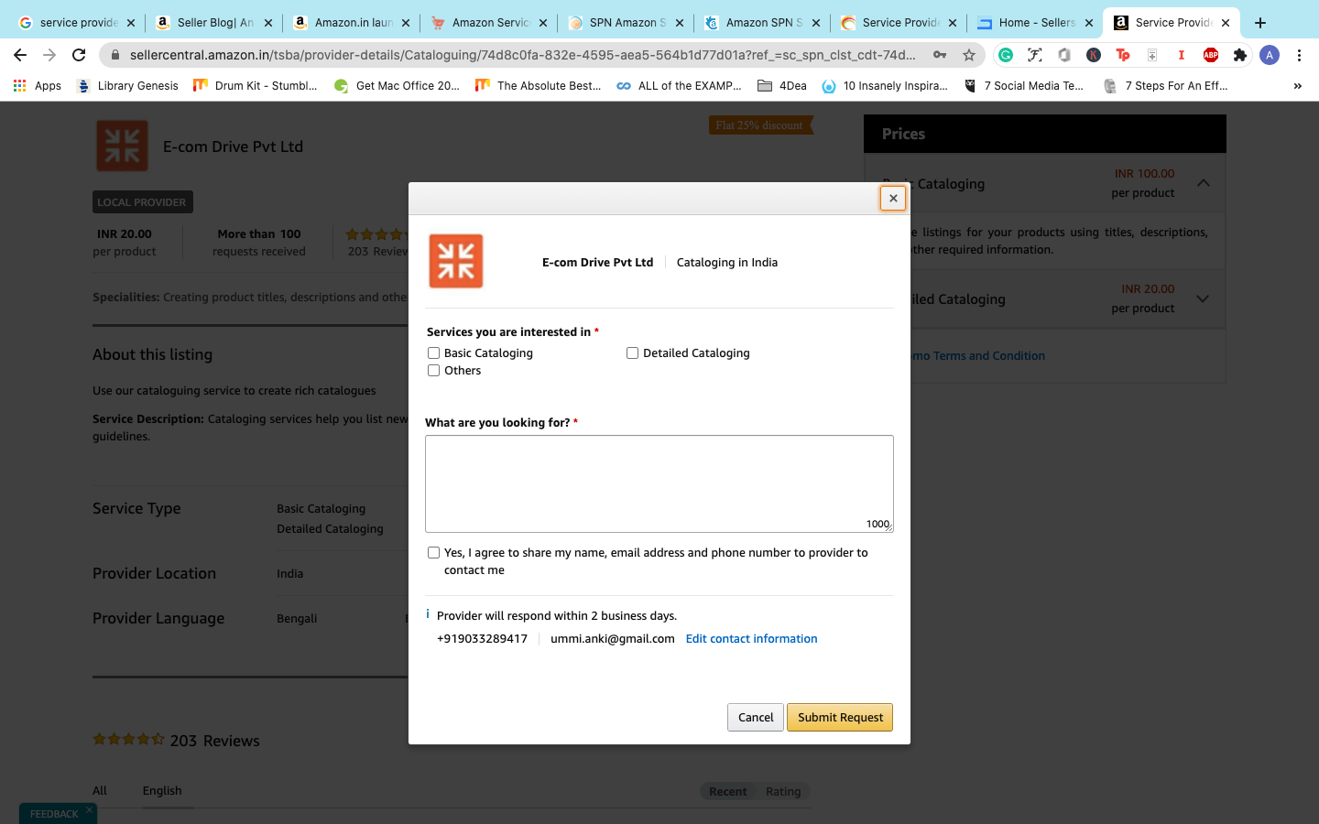Sort reviews by Recent

click(x=728, y=792)
